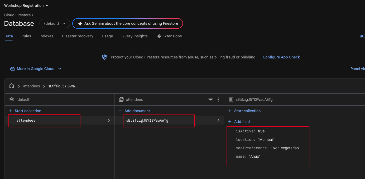Click the Cloud Firestore breadcrumb link
Screen dimensions: 365x179
[17, 15]
